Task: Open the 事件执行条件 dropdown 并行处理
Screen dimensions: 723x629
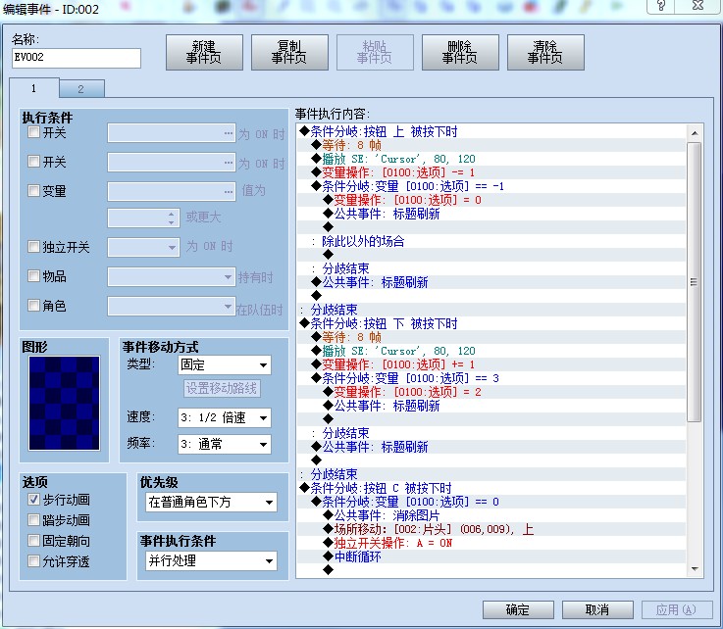Action: [211, 560]
